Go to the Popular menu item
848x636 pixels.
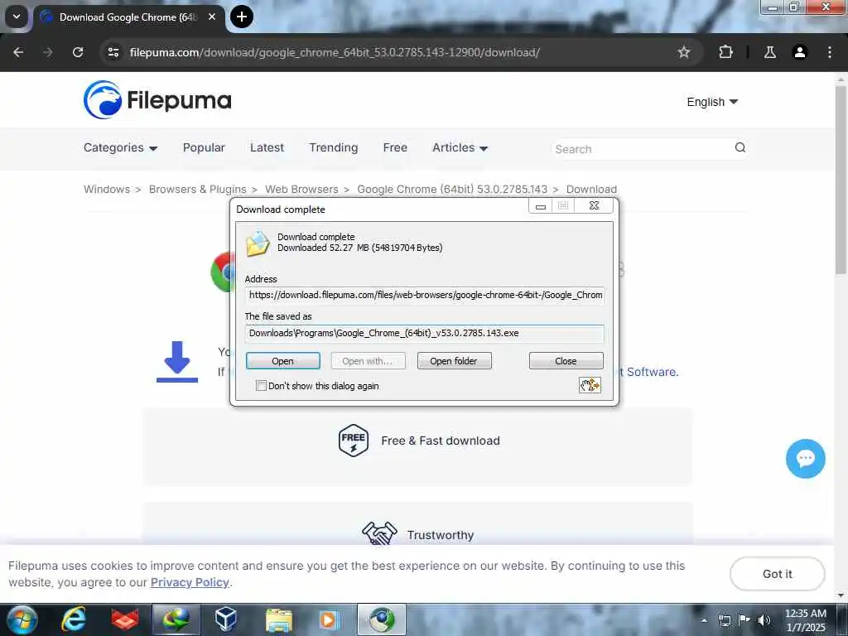pyautogui.click(x=204, y=147)
